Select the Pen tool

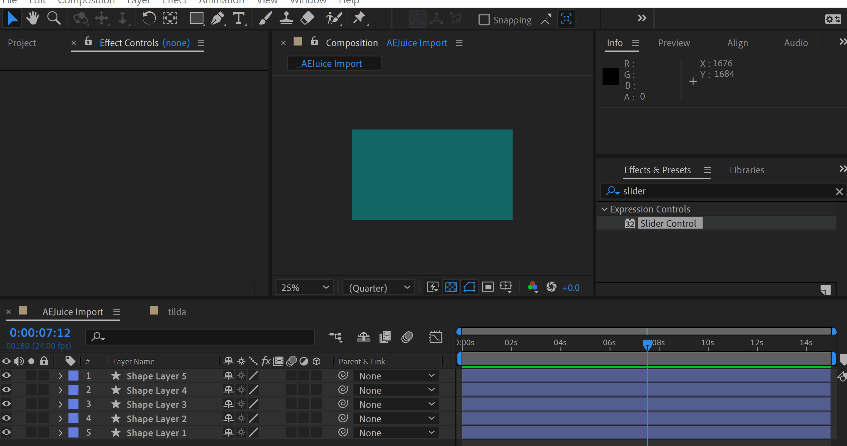[x=218, y=19]
